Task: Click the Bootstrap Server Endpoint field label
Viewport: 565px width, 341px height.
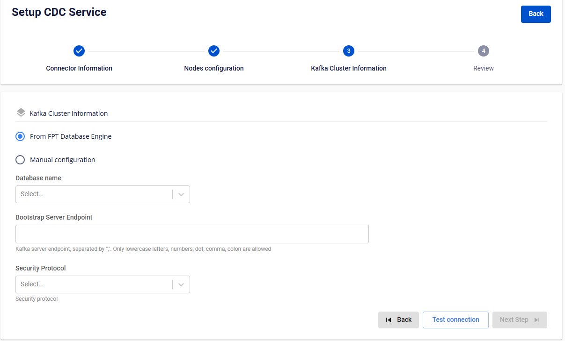Action: [54, 217]
